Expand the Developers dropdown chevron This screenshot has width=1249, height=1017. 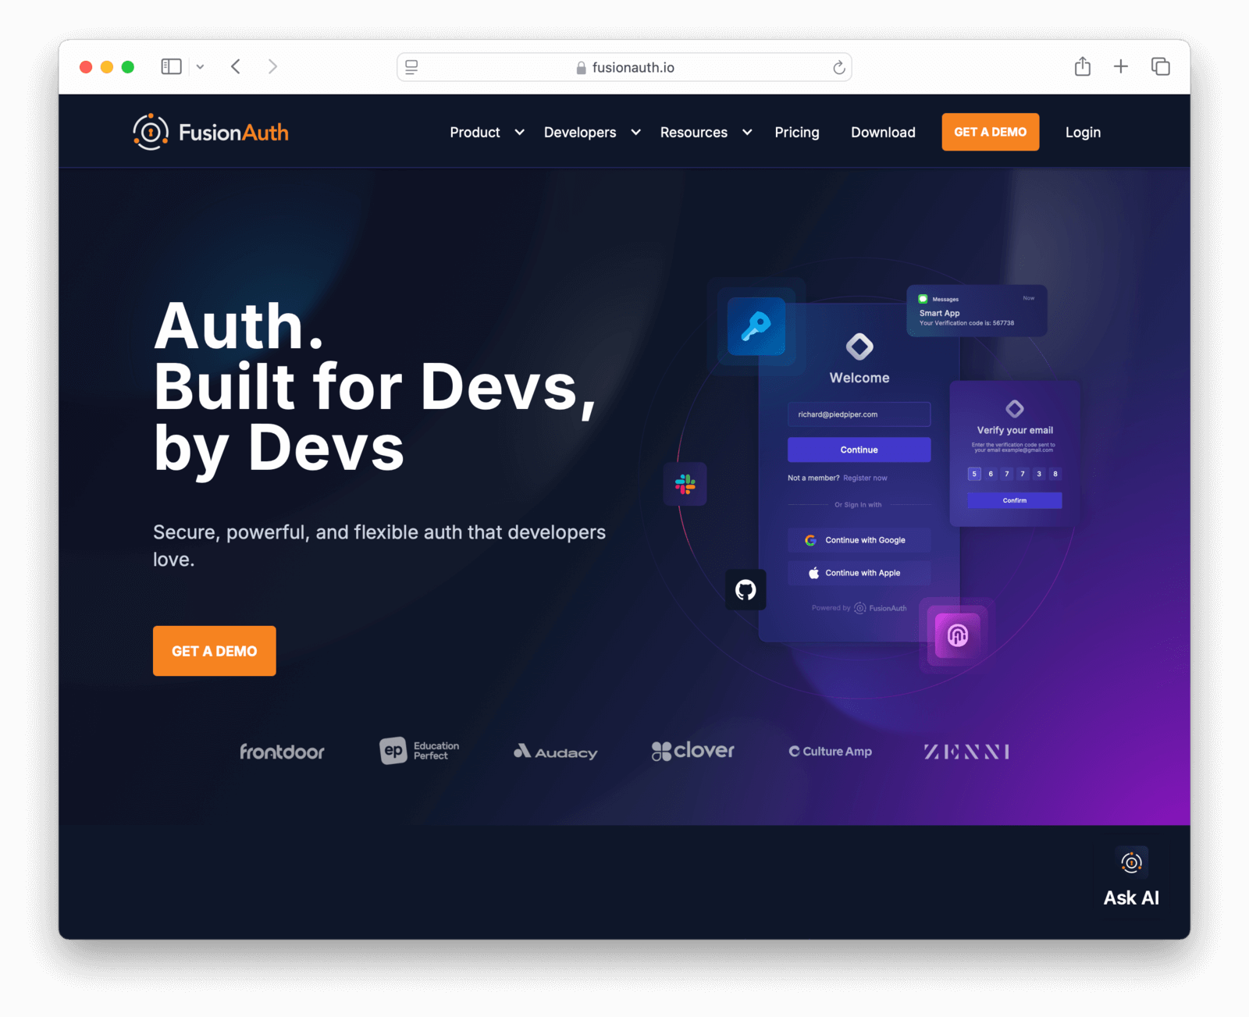coord(636,133)
